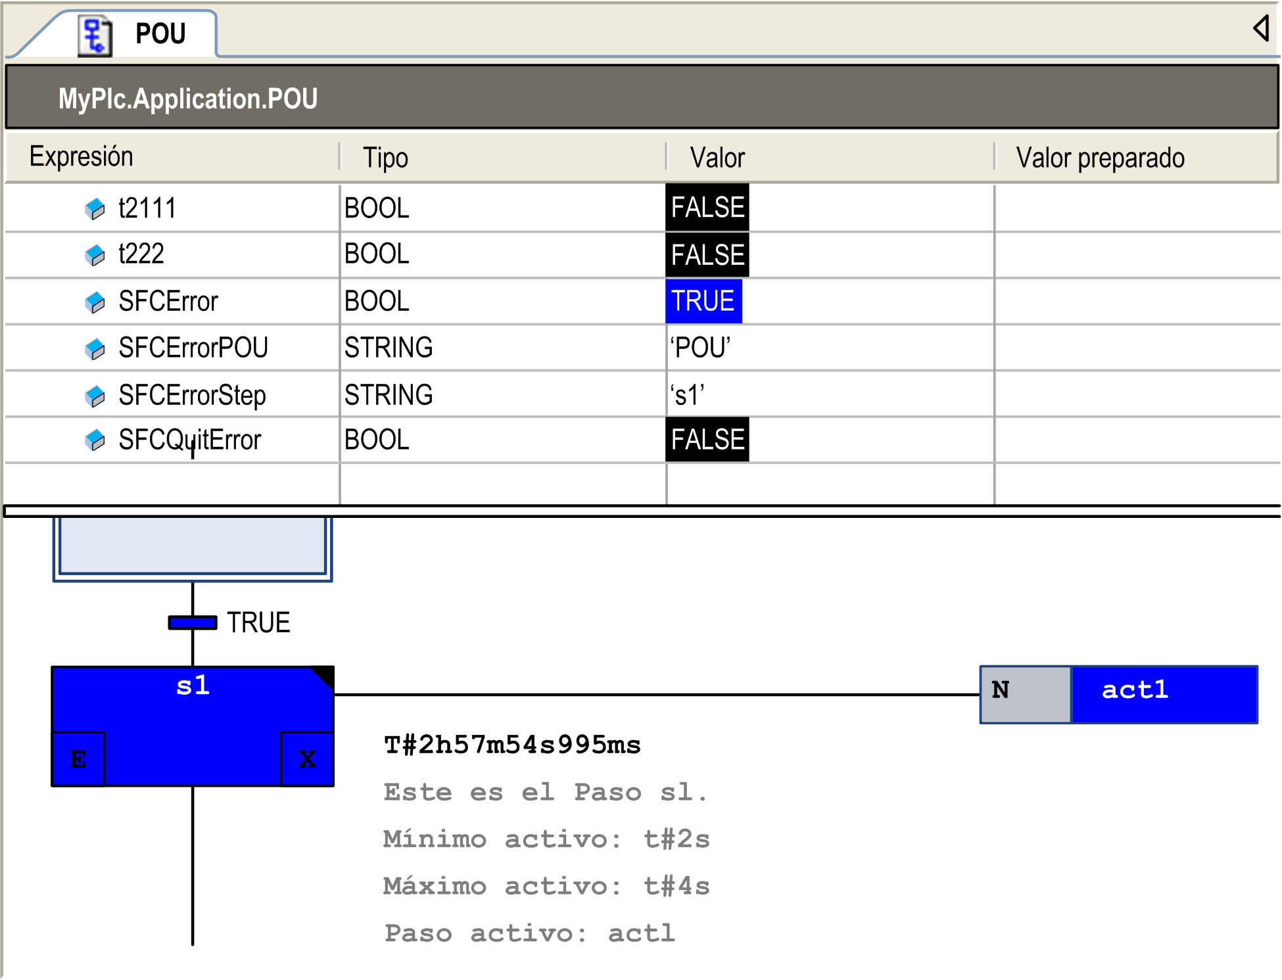This screenshot has width=1282, height=980.
Task: Select the POU tab
Action: click(160, 34)
